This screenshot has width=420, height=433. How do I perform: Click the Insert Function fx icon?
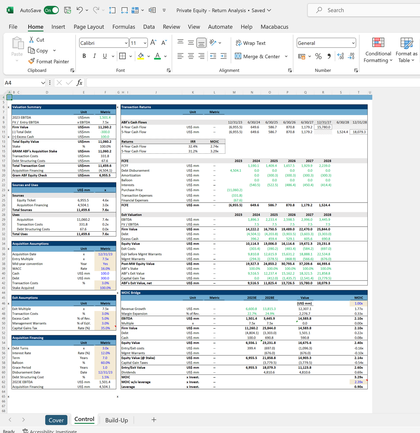tap(79, 83)
